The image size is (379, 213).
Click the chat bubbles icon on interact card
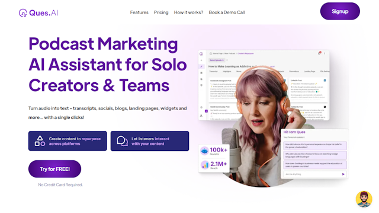tap(122, 141)
